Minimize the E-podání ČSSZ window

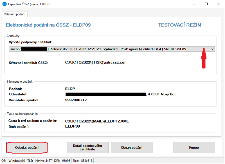click(194, 4)
